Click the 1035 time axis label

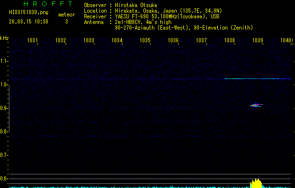tap(145, 40)
